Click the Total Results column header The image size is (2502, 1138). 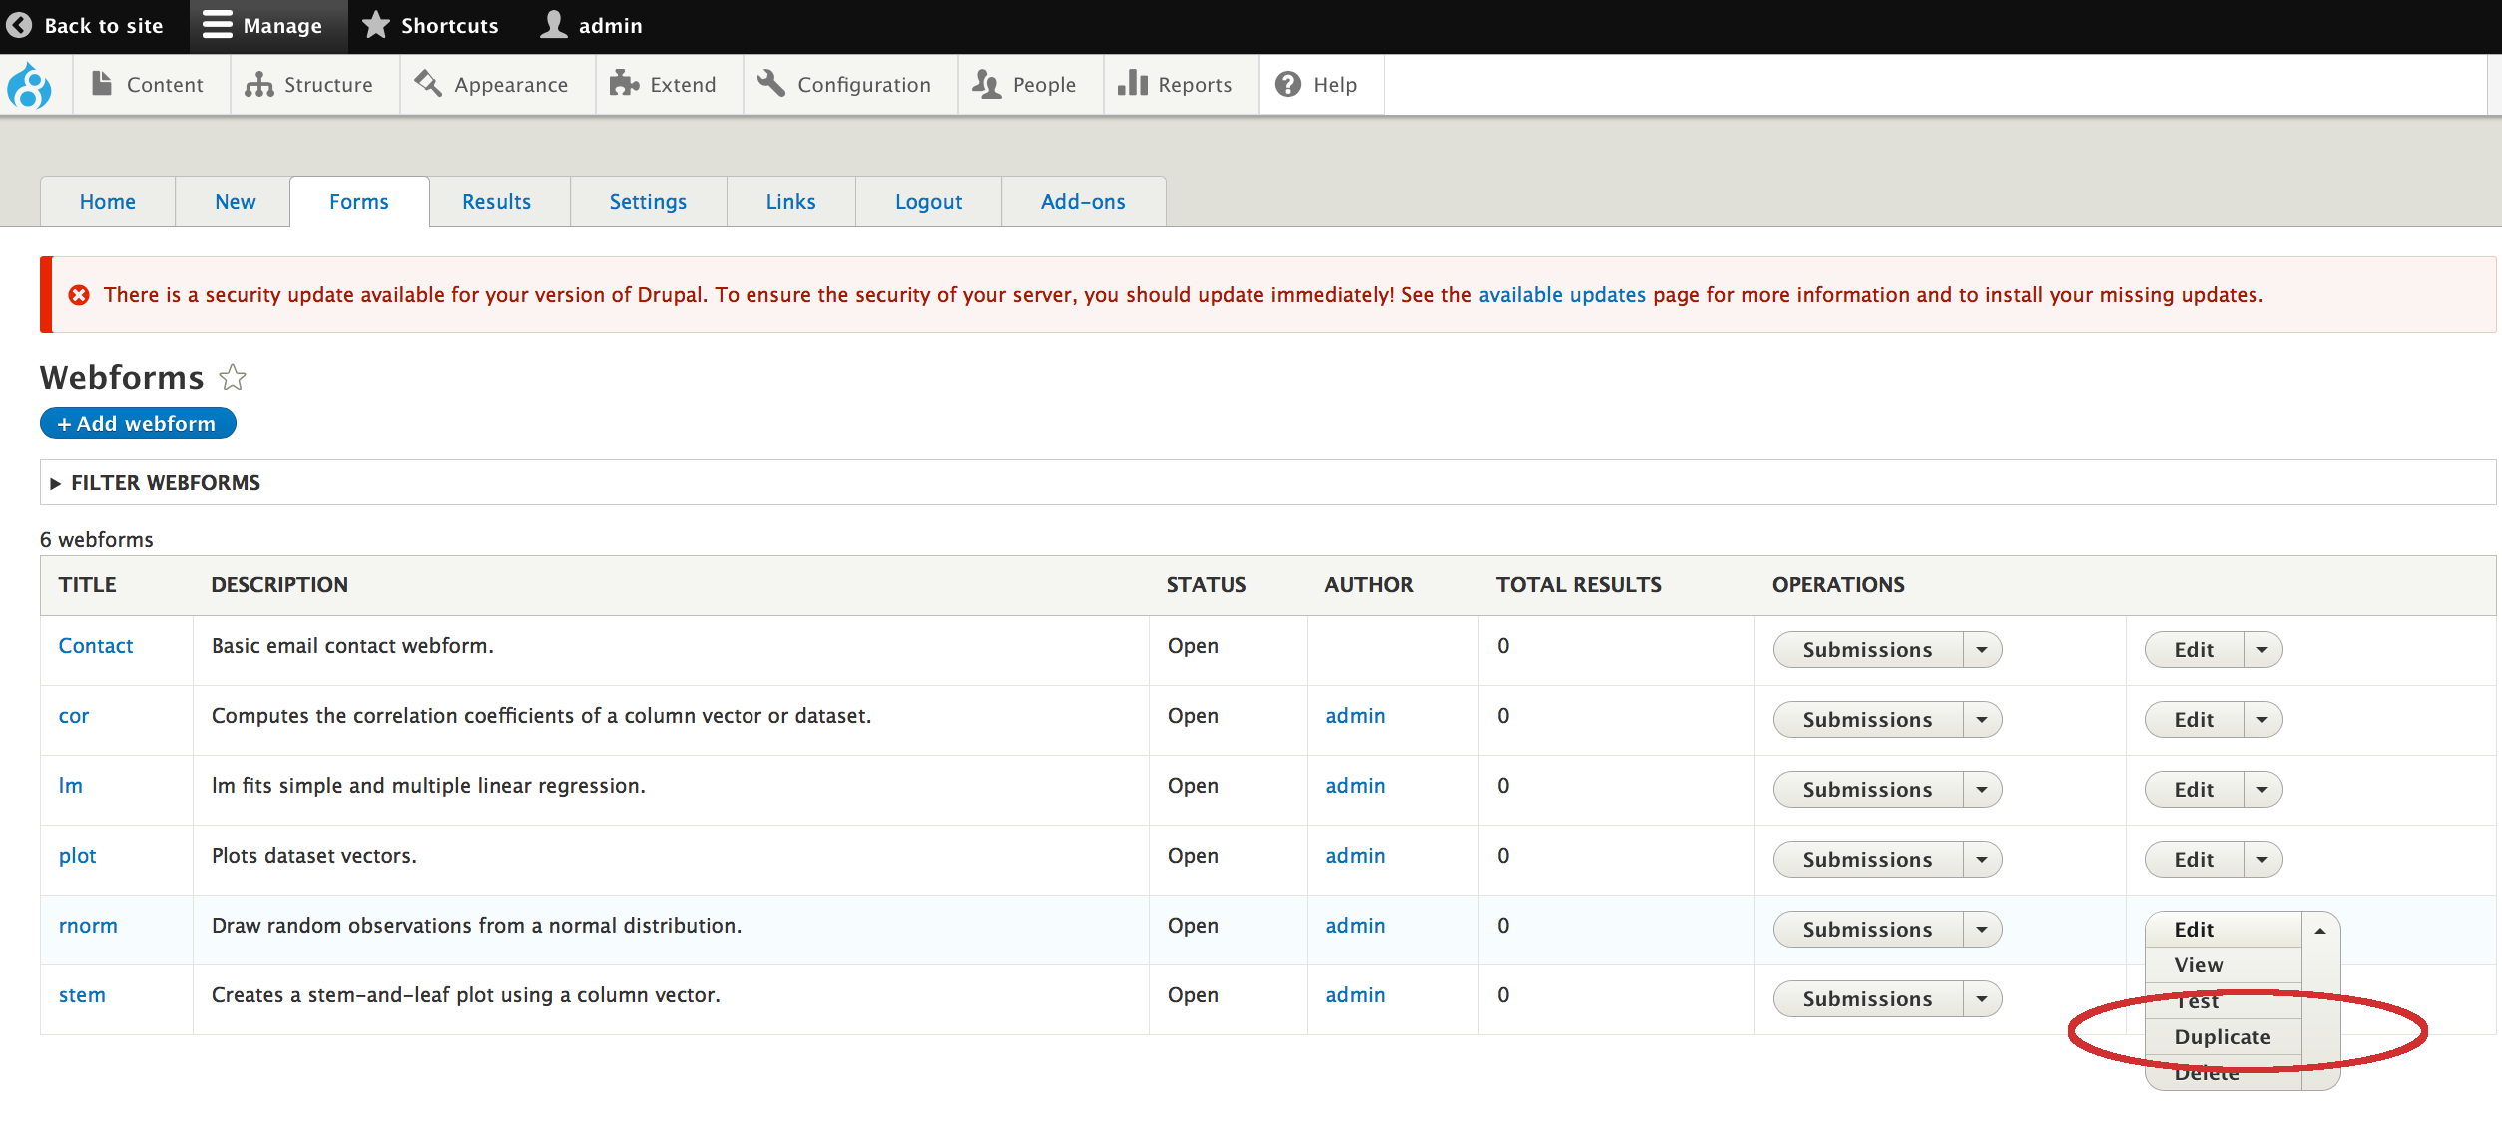[1579, 585]
